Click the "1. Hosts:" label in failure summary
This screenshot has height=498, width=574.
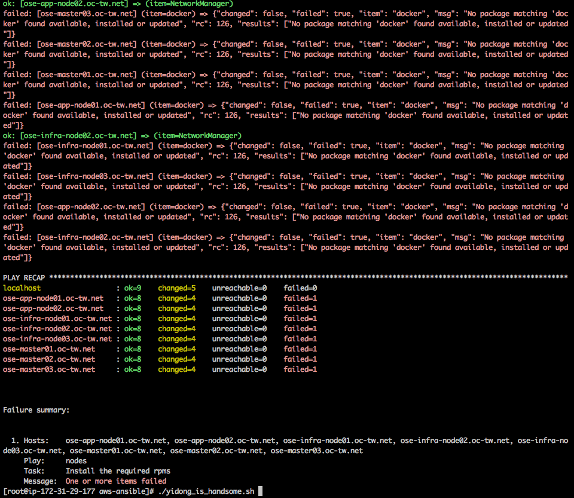[30, 441]
